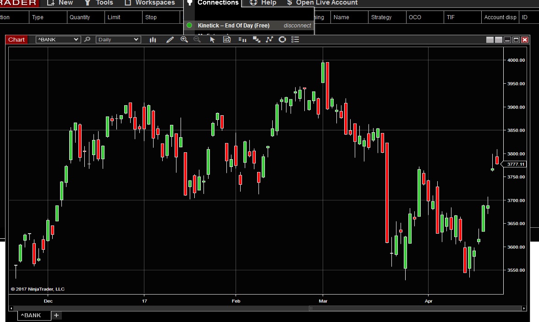Click the green Kinetick connection status dot
Screen dimensions: 539x322
coord(189,25)
